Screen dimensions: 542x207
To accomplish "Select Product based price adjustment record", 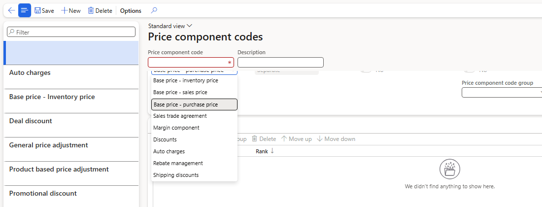I will pyautogui.click(x=71, y=174).
